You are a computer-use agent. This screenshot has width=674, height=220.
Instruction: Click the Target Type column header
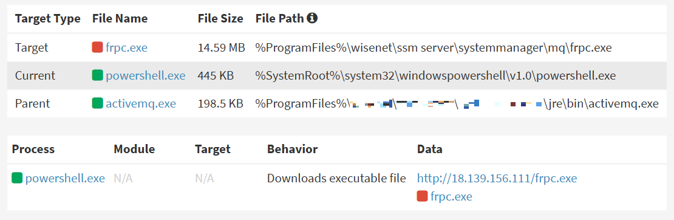click(x=48, y=18)
